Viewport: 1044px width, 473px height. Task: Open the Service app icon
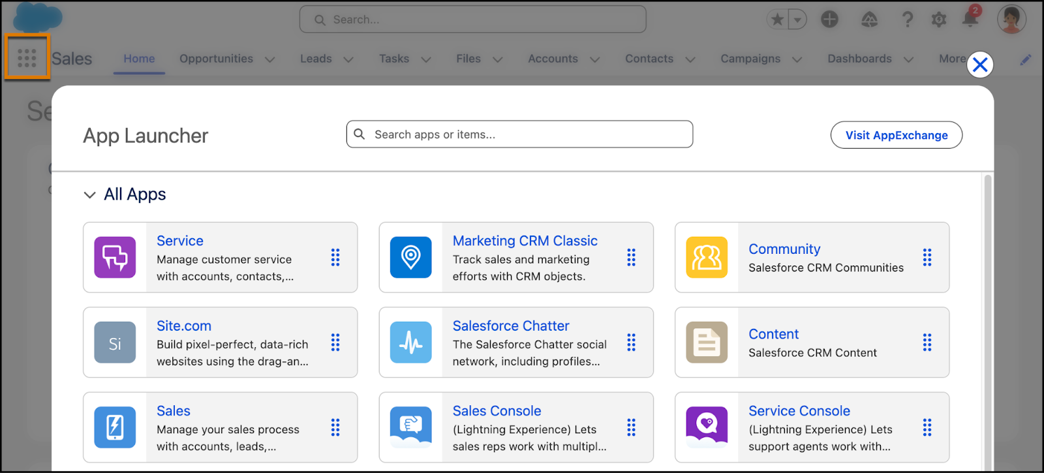coord(115,258)
